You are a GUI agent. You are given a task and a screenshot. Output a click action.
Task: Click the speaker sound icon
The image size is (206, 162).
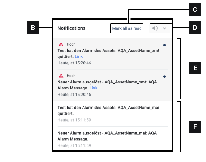tap(155, 28)
